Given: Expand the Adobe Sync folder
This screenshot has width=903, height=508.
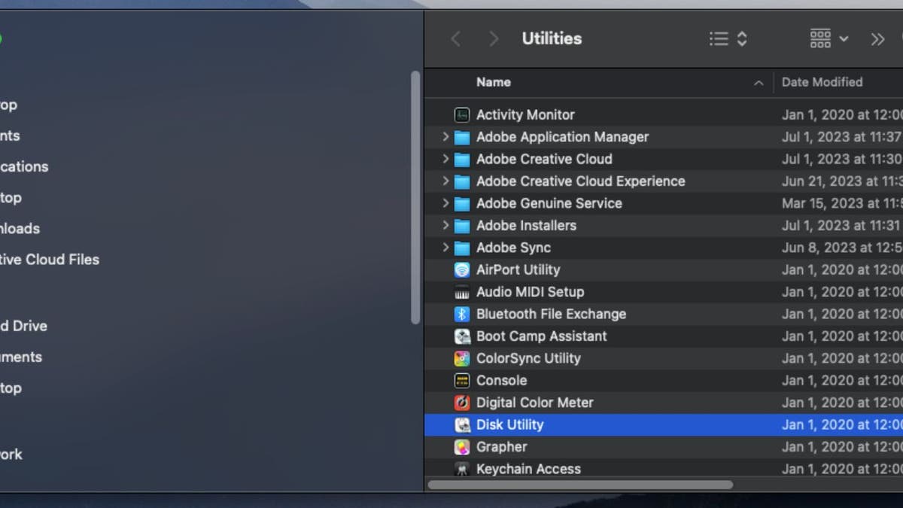Looking at the screenshot, I should (x=445, y=248).
